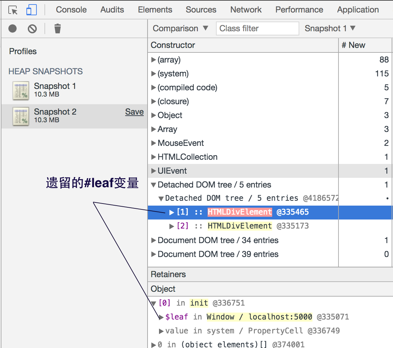Viewport: 393px width, 348px height.
Task: Click the trash collect garbage icon
Action: point(58,28)
